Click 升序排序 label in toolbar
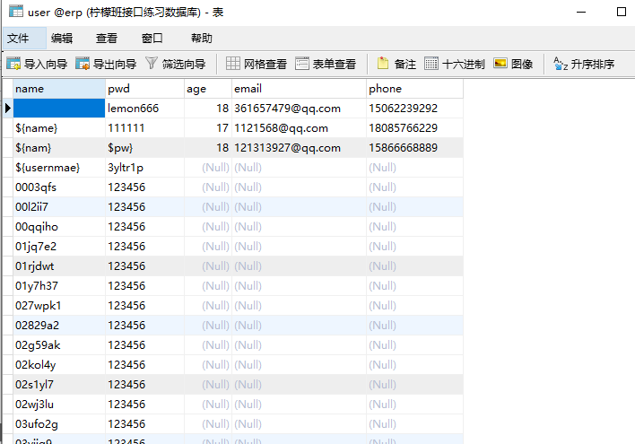The height and width of the screenshot is (444, 635). [x=593, y=64]
